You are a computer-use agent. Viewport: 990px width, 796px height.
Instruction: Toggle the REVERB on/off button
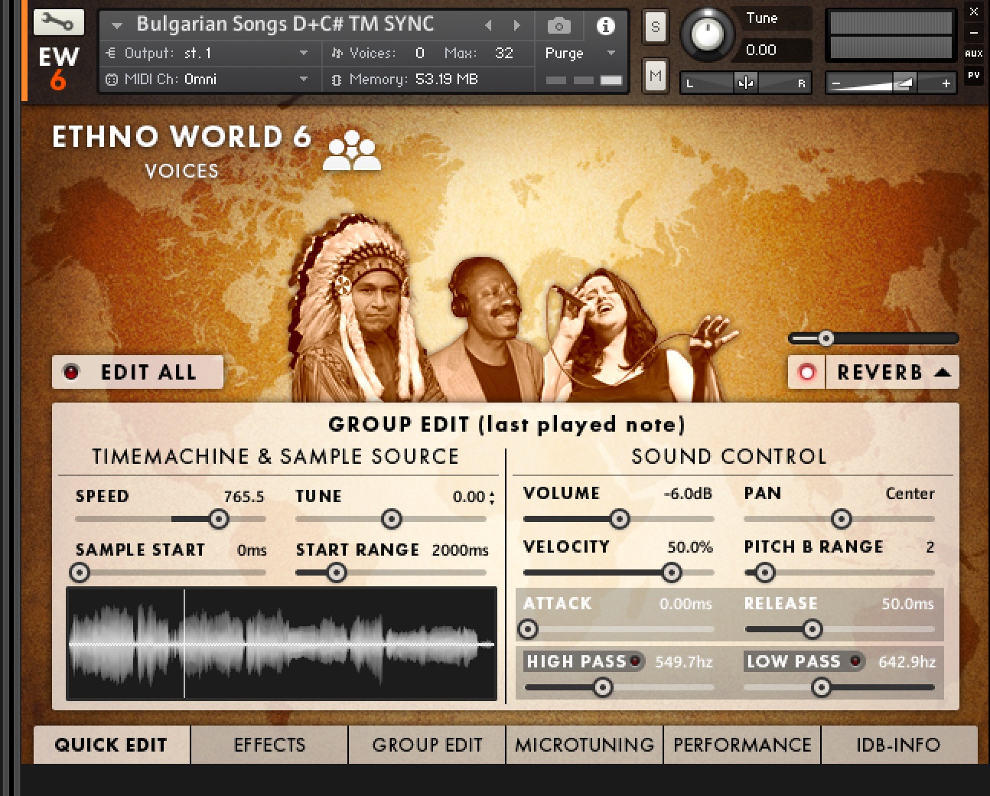click(806, 372)
